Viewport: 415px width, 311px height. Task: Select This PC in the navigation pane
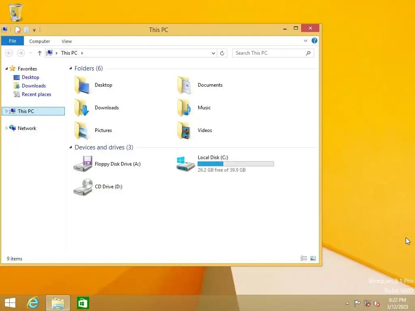[x=33, y=111]
